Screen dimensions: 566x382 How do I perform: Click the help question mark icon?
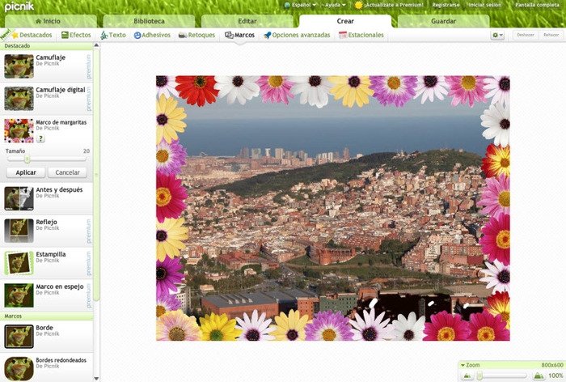click(x=40, y=138)
